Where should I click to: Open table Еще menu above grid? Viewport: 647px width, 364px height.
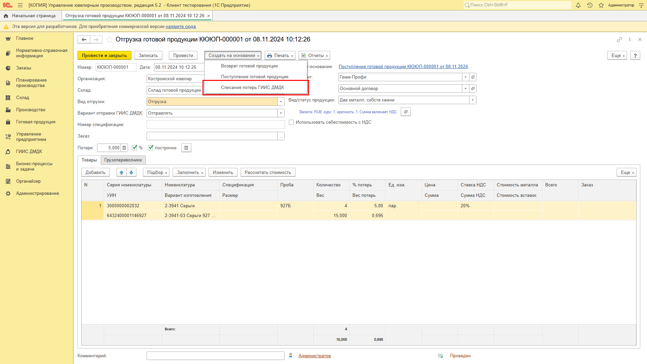(626, 173)
